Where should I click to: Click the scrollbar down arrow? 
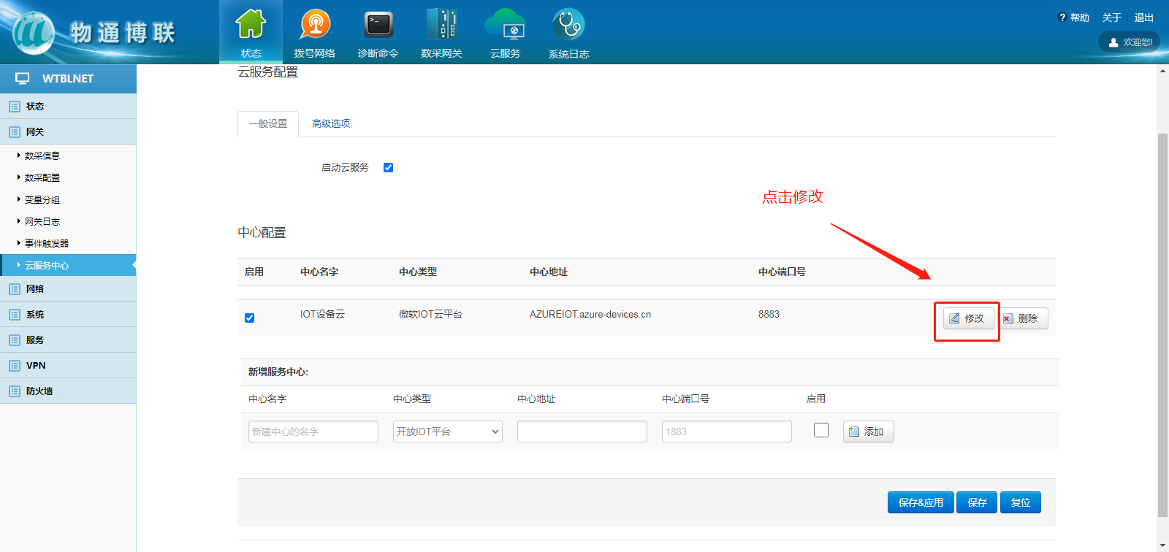[1162, 545]
